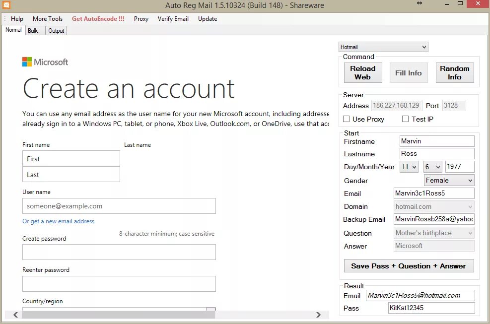Screen dimensions: 490x324
Task: Click the year field showing 1977
Action: tap(460, 167)
